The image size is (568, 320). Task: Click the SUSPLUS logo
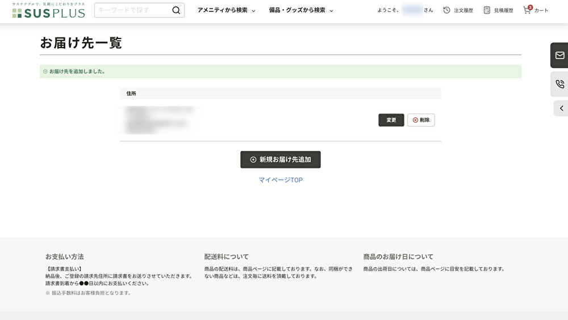coord(48,11)
